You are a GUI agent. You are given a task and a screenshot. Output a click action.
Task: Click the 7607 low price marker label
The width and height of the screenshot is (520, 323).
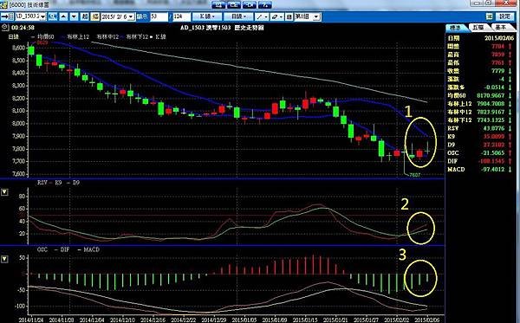[x=414, y=175]
